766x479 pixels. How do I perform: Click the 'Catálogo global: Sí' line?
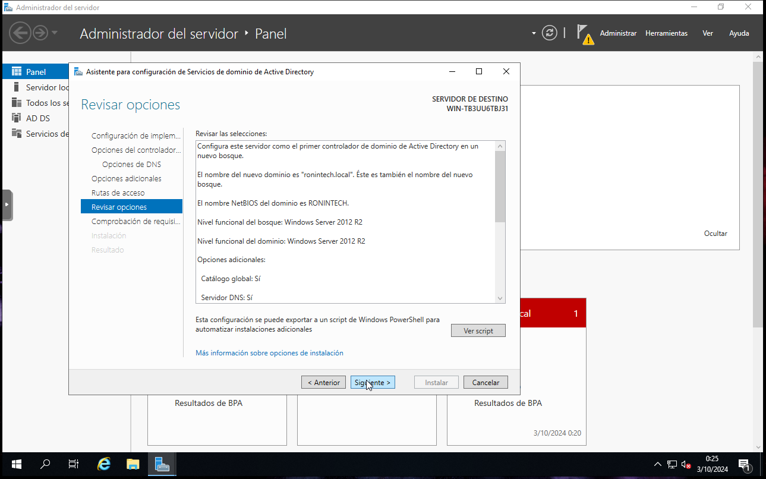tap(231, 278)
